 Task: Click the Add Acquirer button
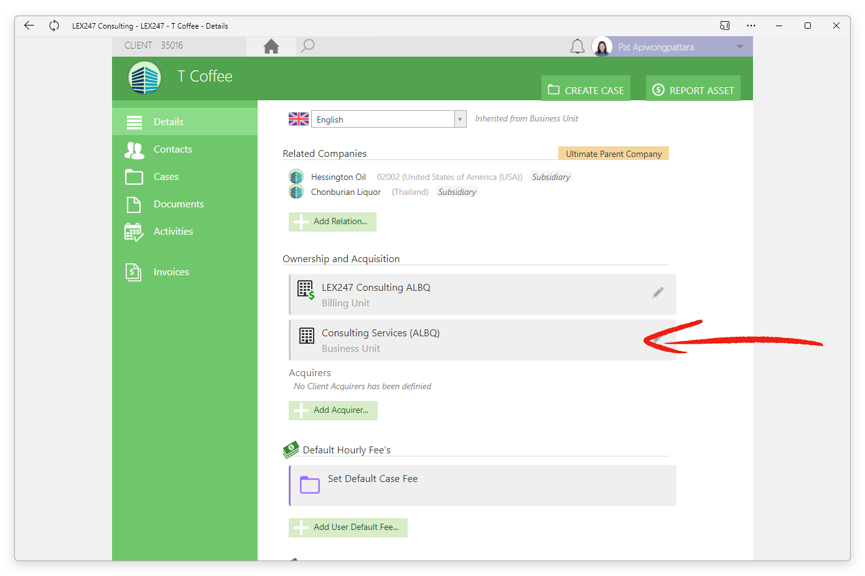pos(333,410)
